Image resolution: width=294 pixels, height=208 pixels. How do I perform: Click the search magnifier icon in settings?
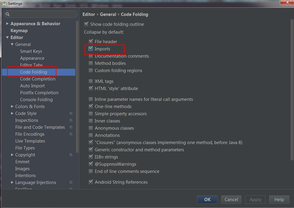coord(7,14)
